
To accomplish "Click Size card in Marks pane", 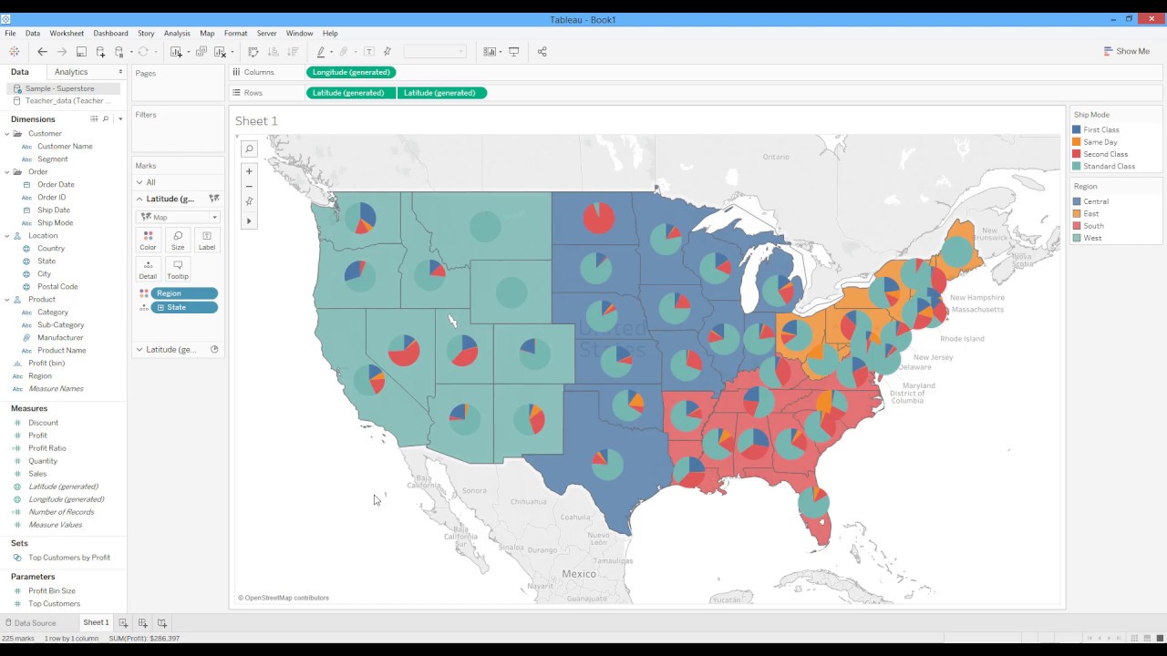I will tap(178, 241).
